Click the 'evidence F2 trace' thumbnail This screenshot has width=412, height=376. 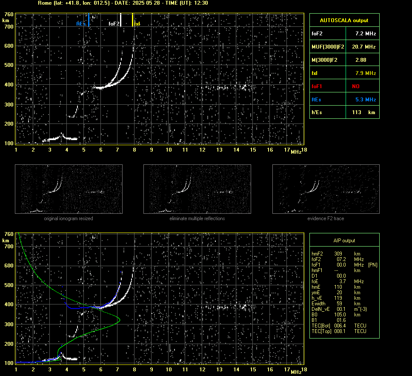(326, 189)
